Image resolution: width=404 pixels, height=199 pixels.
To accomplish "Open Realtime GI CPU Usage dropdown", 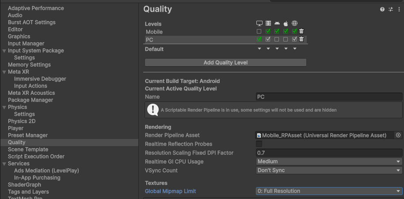I will [x=329, y=161].
